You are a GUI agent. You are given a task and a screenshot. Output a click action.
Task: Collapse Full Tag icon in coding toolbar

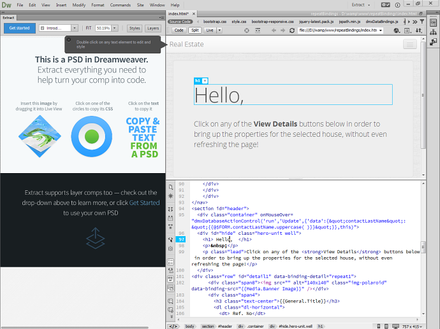tap(171, 209)
